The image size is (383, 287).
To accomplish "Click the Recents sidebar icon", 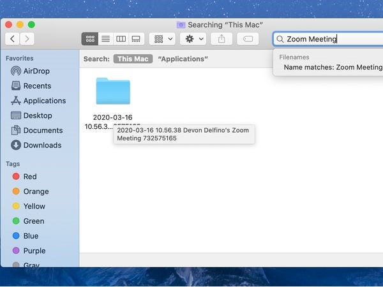I will pyautogui.click(x=16, y=86).
